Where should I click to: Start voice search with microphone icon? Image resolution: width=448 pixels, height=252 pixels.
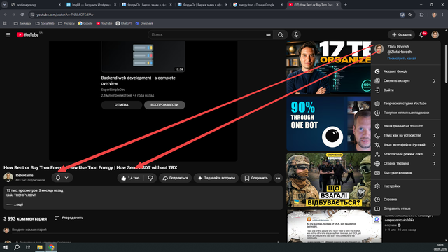click(x=296, y=34)
